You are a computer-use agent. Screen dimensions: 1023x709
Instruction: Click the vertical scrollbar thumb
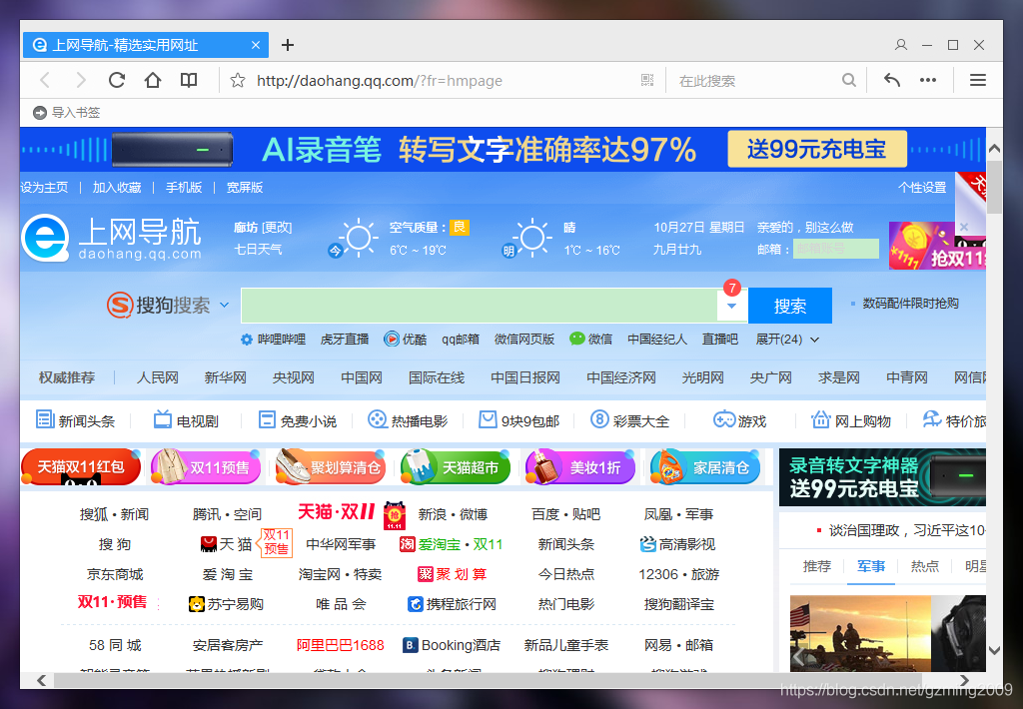coord(994,187)
